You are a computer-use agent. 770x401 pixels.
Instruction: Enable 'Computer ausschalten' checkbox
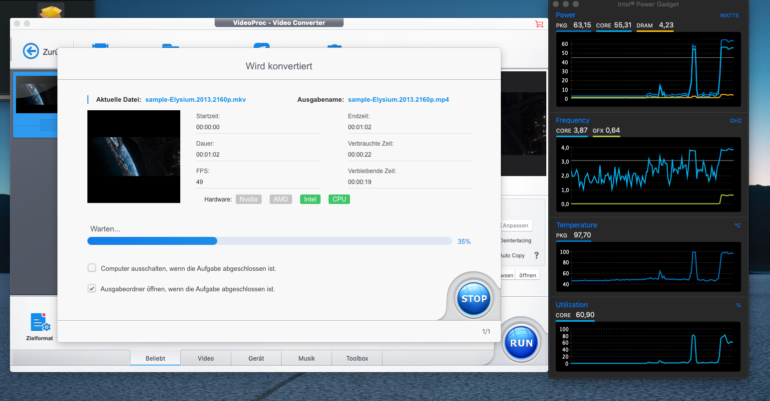click(x=92, y=268)
